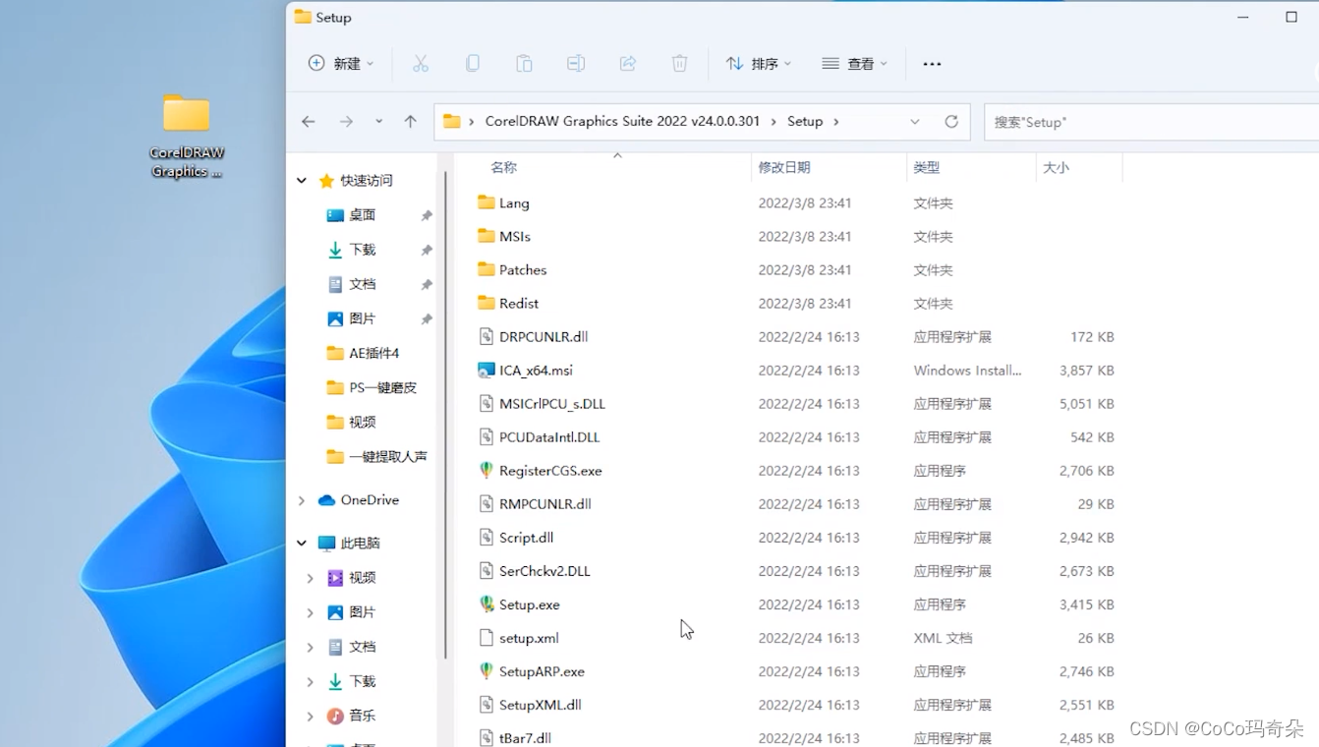Select RMPCUNLR.dll file row
The height and width of the screenshot is (747, 1319).
796,504
